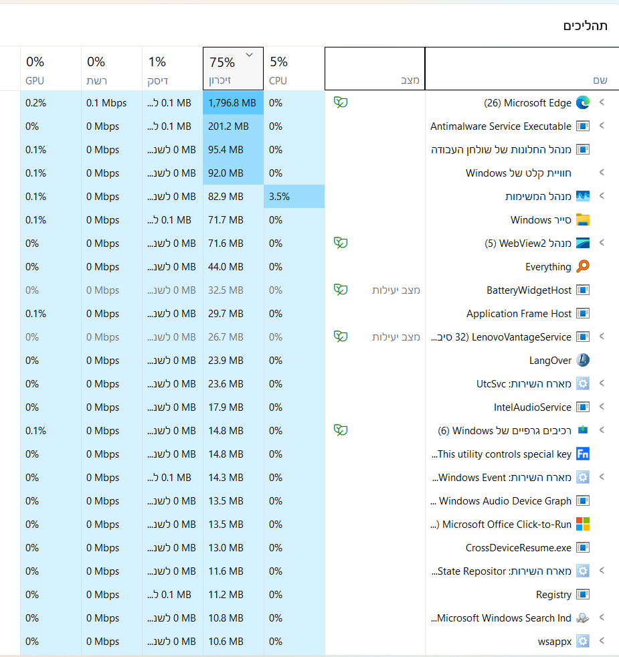Click the Microsoft Edge browser icon

click(582, 102)
